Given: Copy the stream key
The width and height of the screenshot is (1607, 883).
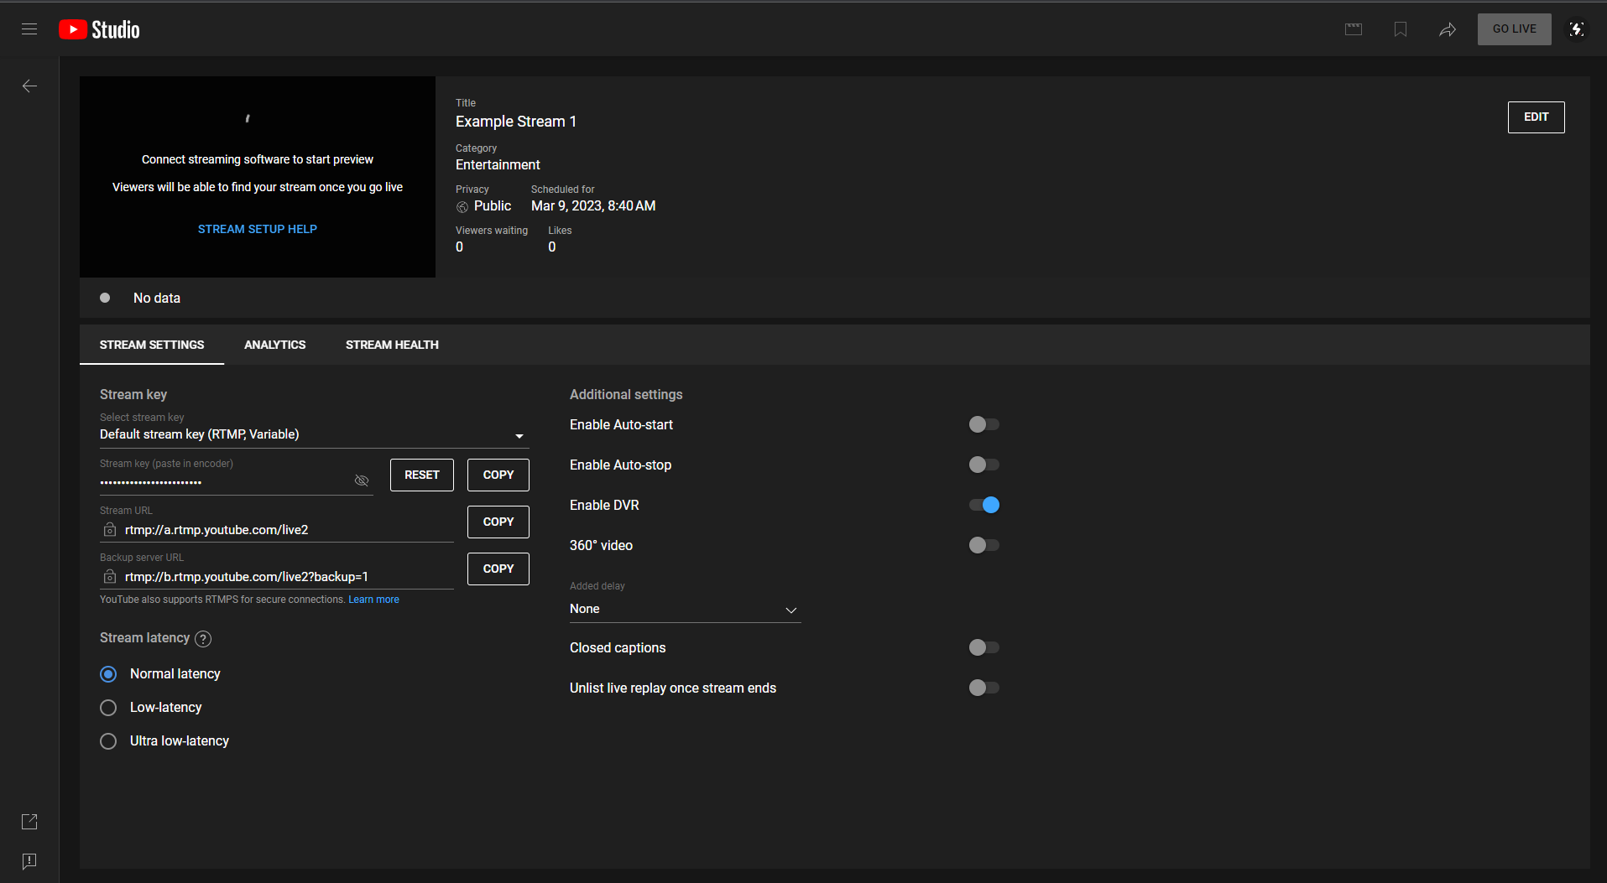Looking at the screenshot, I should [498, 475].
